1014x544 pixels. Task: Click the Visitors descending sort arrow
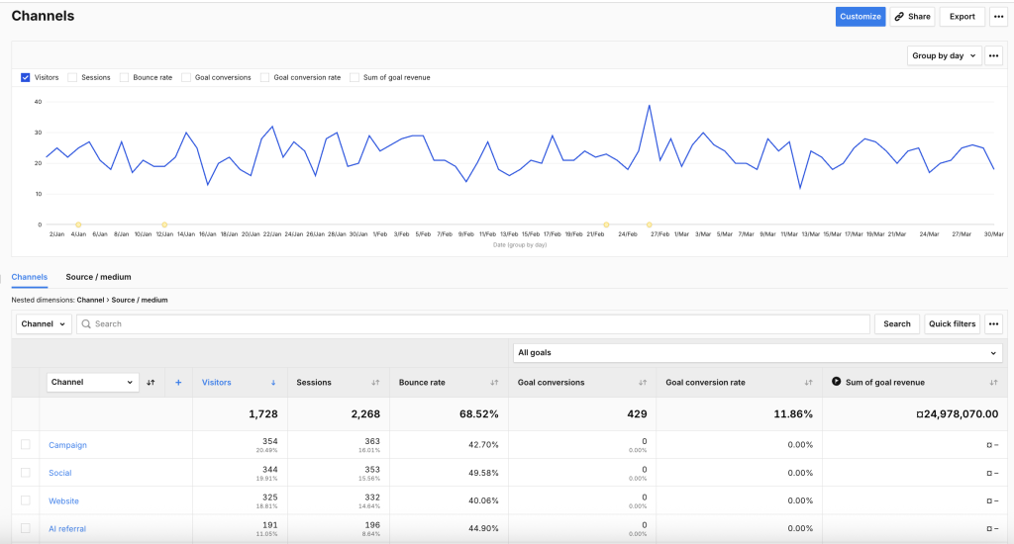273,382
